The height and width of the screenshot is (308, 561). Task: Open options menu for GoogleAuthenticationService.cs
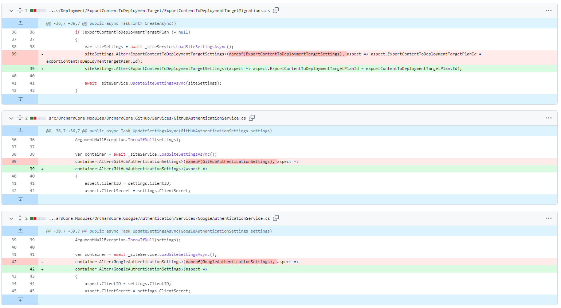pos(548,218)
